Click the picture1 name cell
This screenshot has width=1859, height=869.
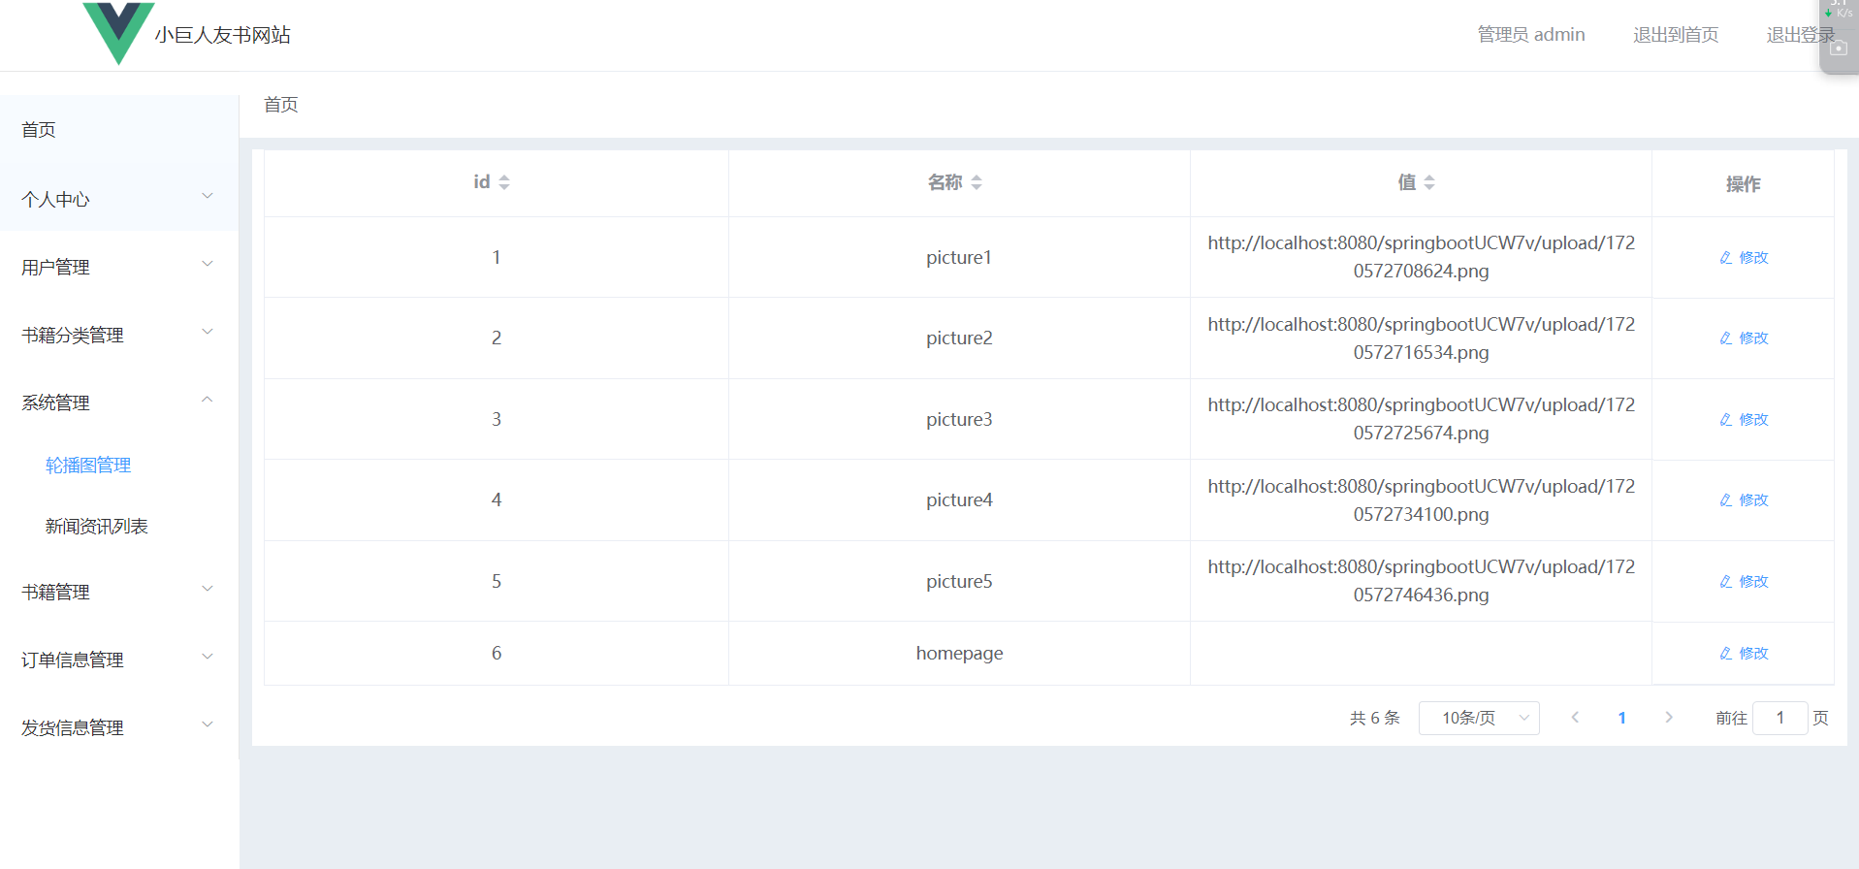(959, 257)
